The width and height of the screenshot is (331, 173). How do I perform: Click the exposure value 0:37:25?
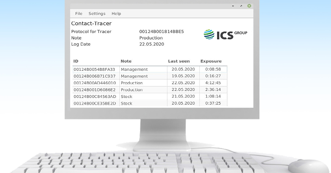pyautogui.click(x=213, y=103)
